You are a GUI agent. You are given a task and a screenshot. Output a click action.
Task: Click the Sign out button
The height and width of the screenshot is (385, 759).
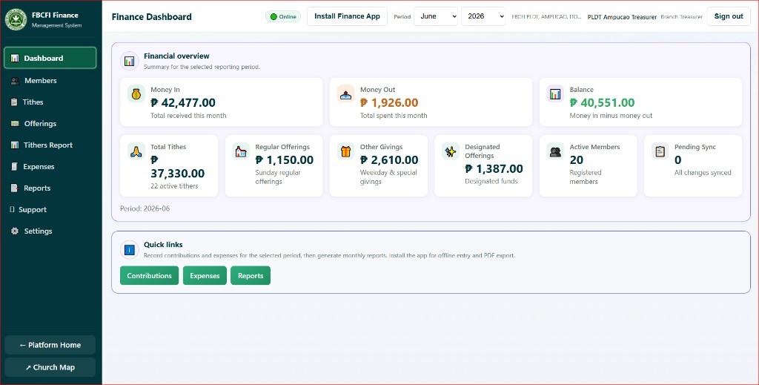tap(729, 16)
